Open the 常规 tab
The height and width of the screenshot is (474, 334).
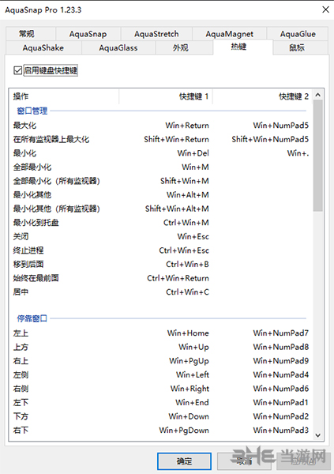tap(27, 34)
